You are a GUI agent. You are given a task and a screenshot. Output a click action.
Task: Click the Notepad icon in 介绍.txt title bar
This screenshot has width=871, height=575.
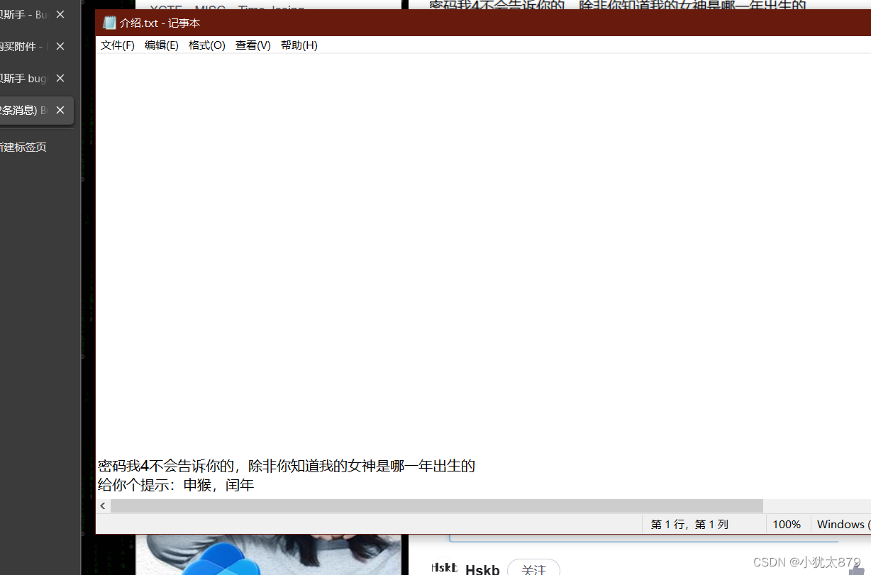click(x=109, y=23)
